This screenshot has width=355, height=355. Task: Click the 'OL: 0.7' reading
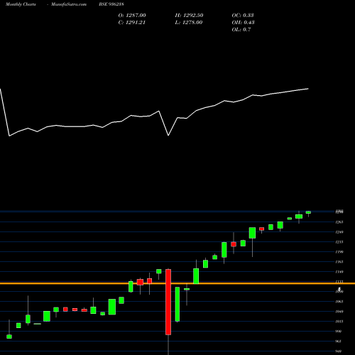[241, 30]
